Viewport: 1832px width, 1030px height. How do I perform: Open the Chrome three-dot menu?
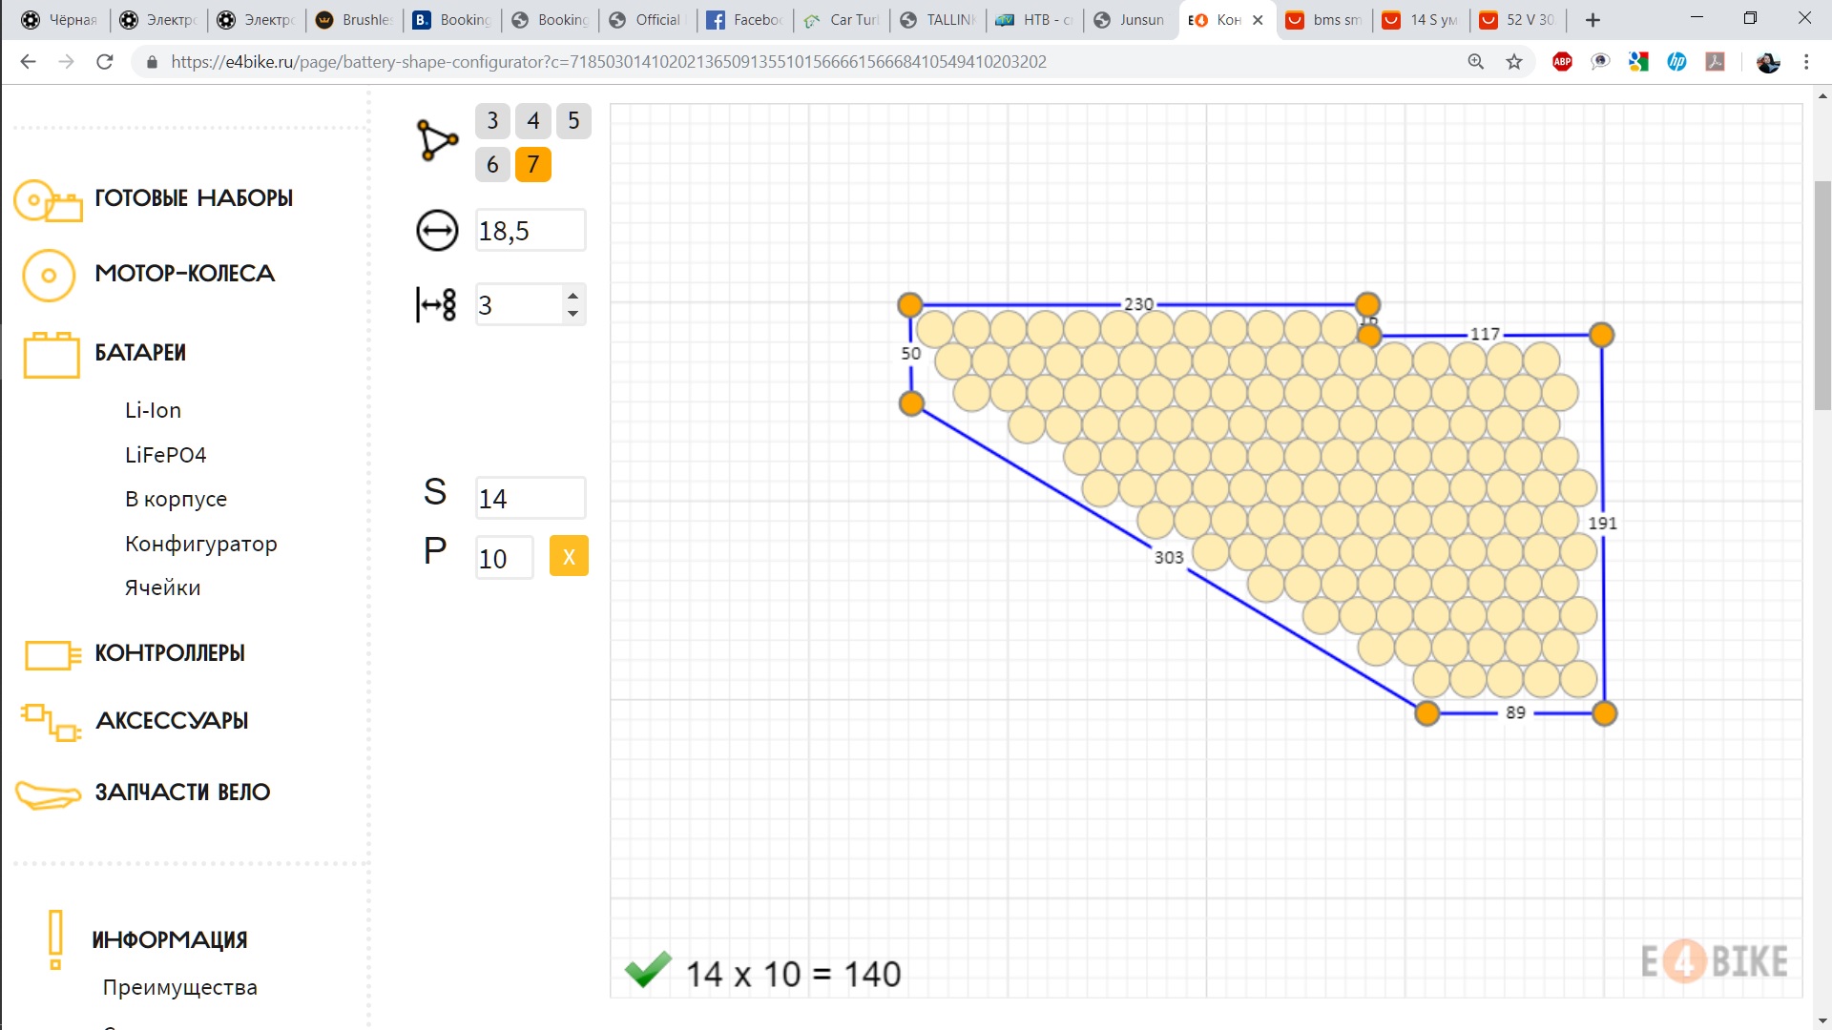click(x=1805, y=62)
